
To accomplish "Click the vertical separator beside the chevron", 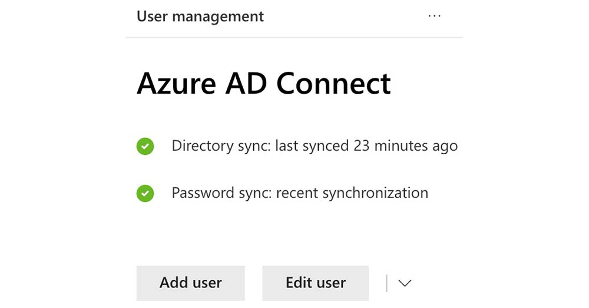I will tap(387, 283).
